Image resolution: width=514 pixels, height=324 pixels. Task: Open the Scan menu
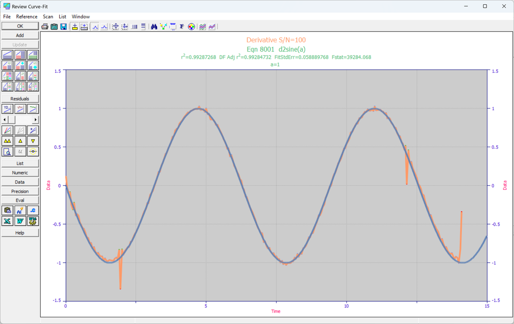point(48,17)
